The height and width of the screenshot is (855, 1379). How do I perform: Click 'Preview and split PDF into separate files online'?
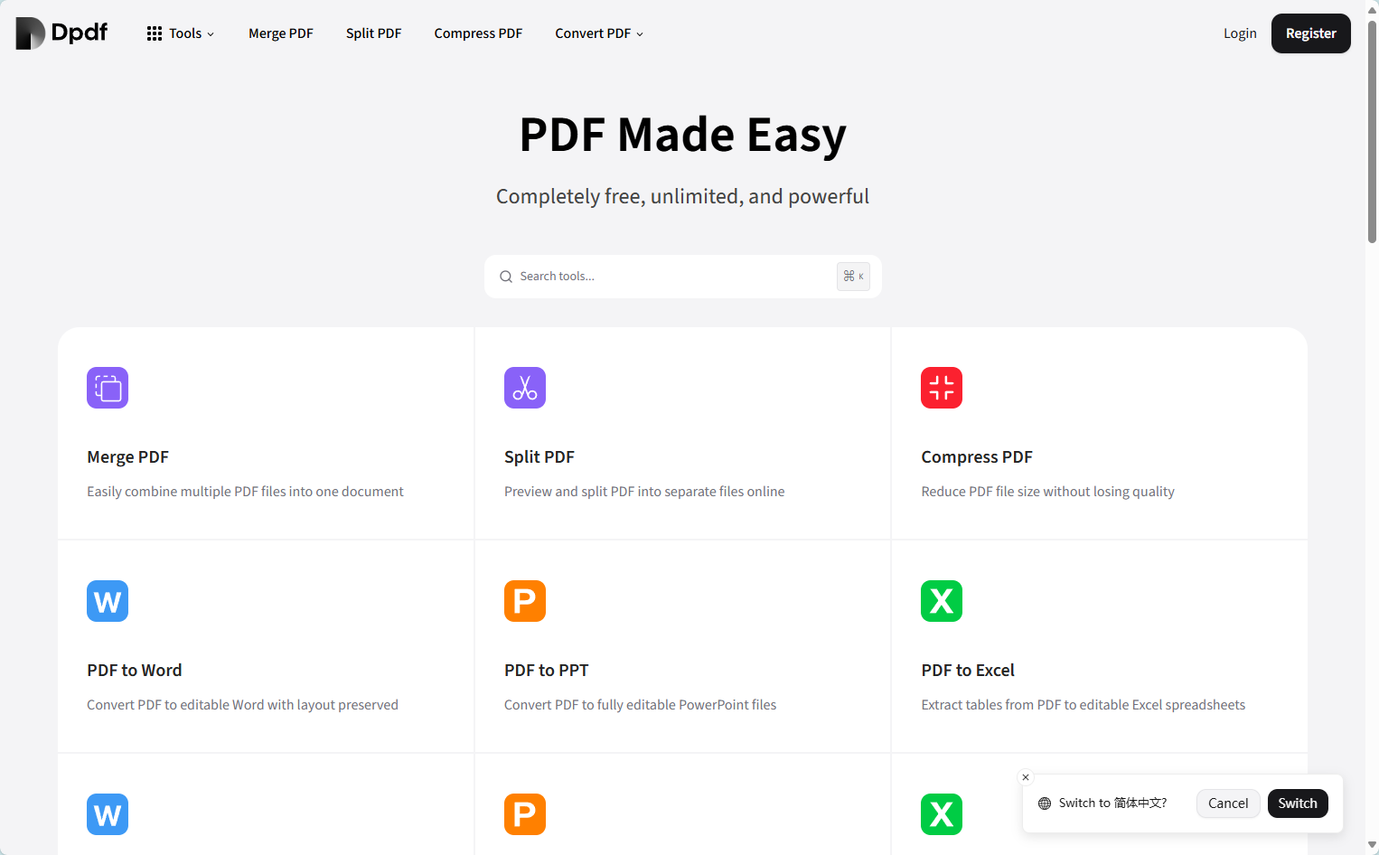point(644,492)
